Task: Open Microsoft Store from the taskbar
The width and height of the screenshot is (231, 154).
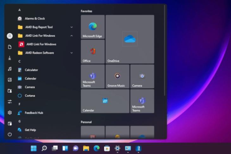Action: [107, 148]
